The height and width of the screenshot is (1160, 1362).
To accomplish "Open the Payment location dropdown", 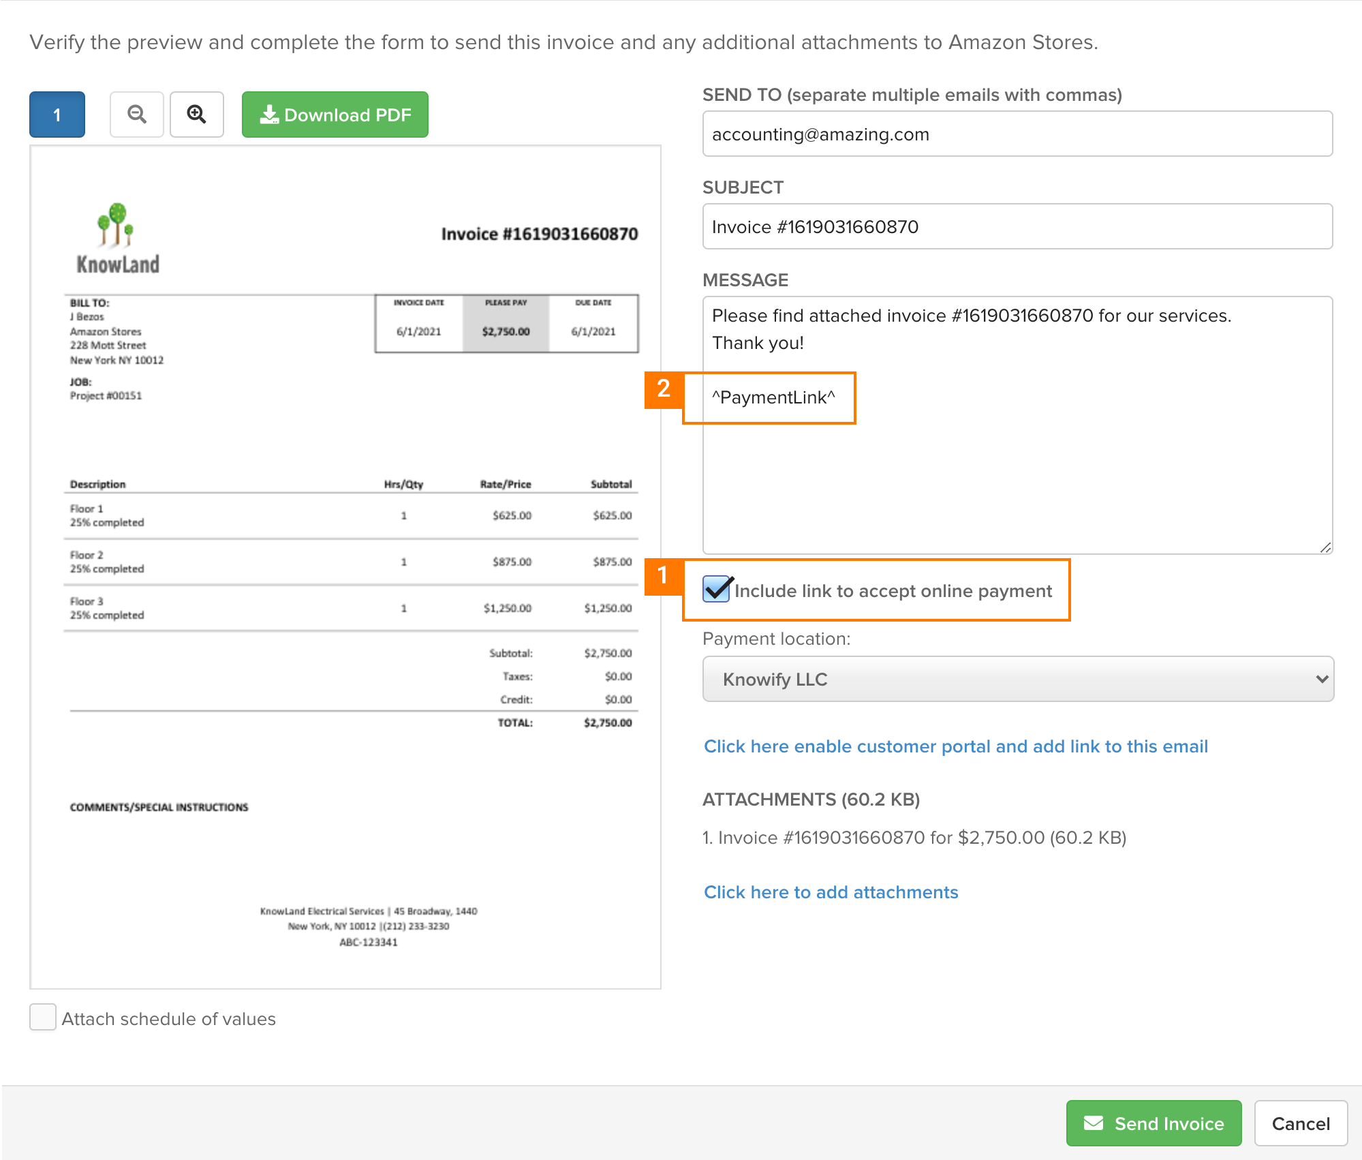I will click(x=1017, y=679).
